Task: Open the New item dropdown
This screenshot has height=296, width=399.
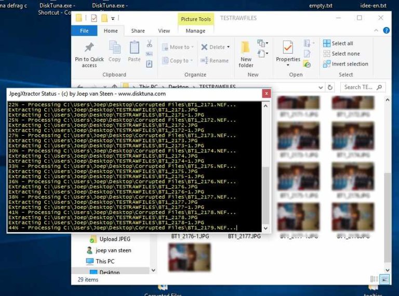Action: [262, 43]
